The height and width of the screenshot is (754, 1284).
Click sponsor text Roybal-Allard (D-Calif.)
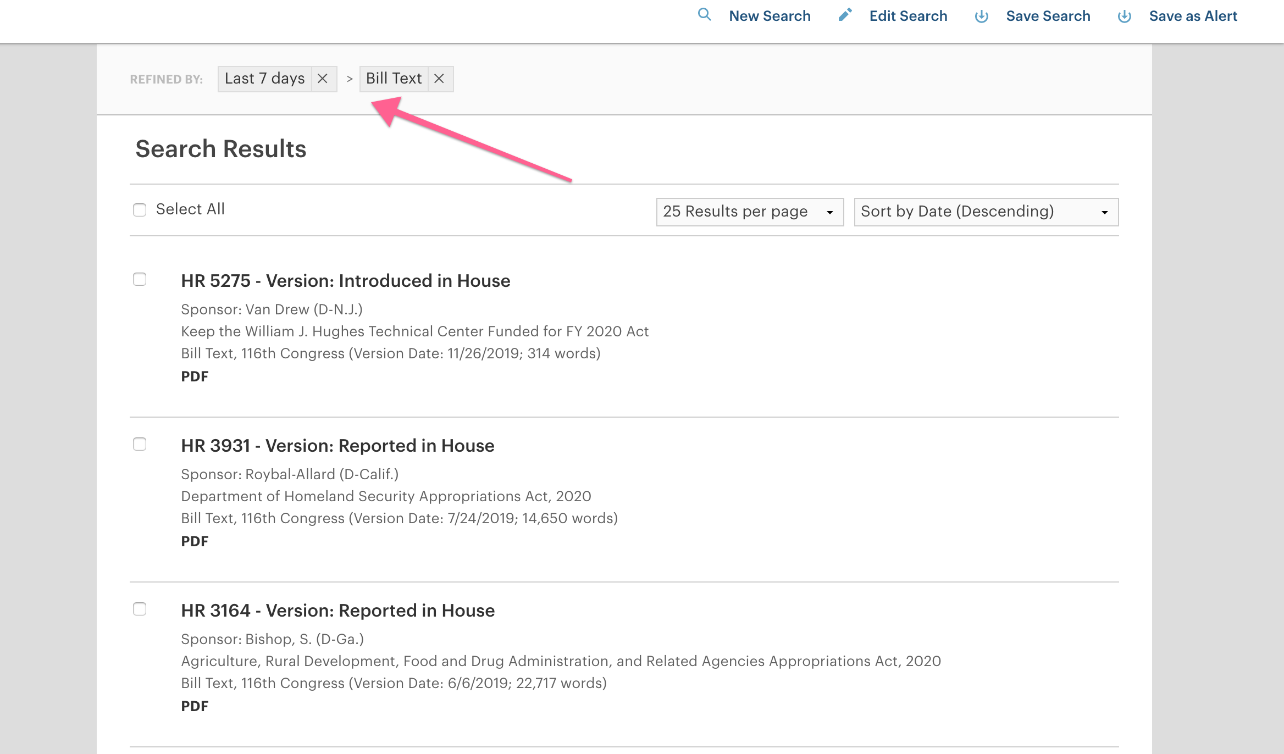(322, 474)
